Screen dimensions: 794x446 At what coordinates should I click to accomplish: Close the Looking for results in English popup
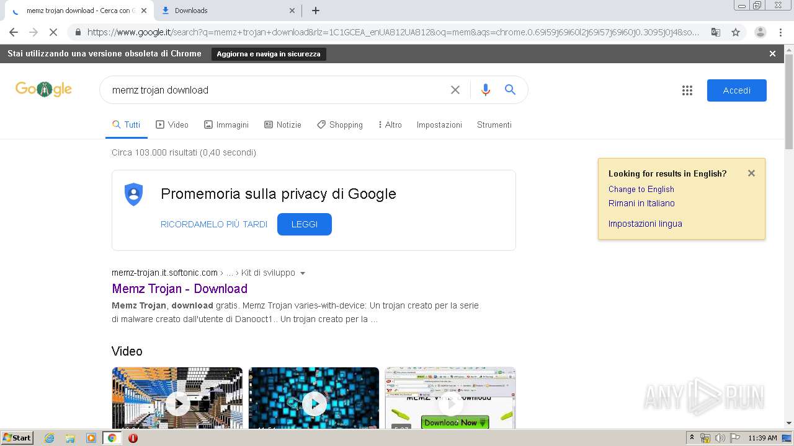(x=751, y=173)
